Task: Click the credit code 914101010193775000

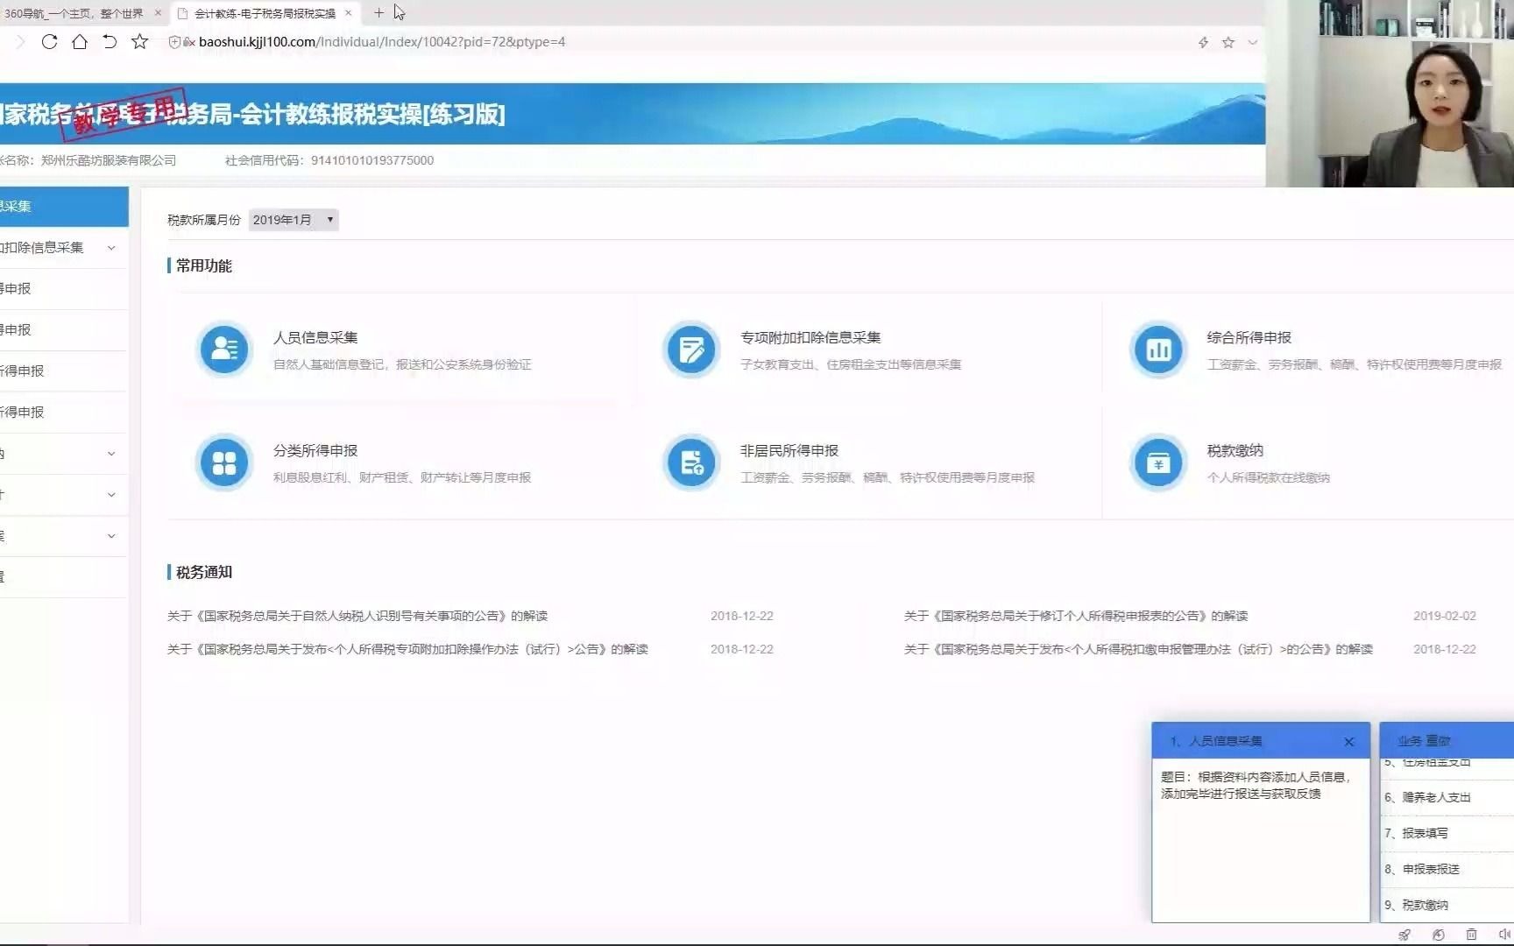Action: click(372, 161)
